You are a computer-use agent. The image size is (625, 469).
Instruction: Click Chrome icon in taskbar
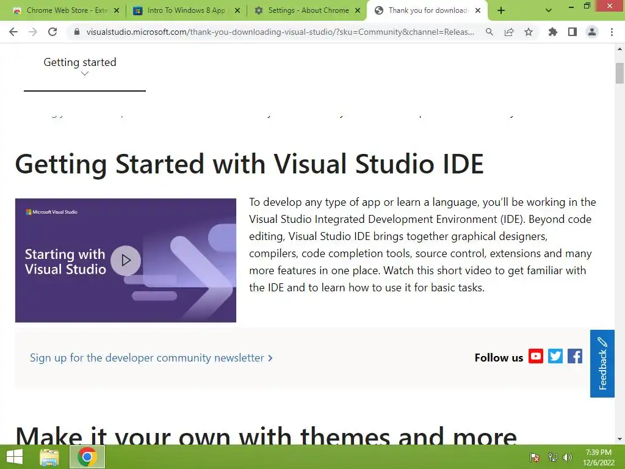click(x=87, y=457)
